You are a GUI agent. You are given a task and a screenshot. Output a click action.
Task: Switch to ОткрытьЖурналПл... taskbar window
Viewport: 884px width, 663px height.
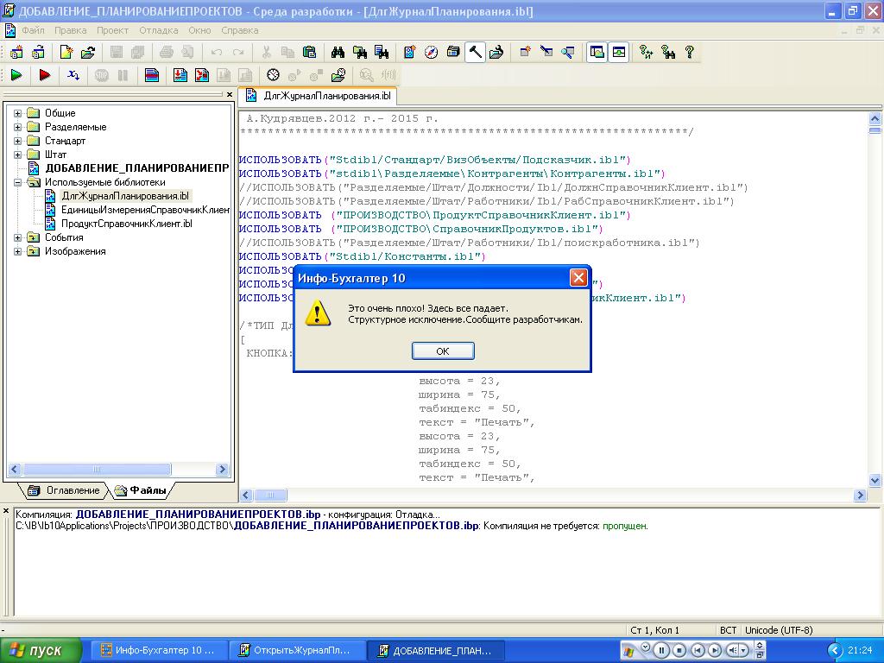(x=295, y=651)
